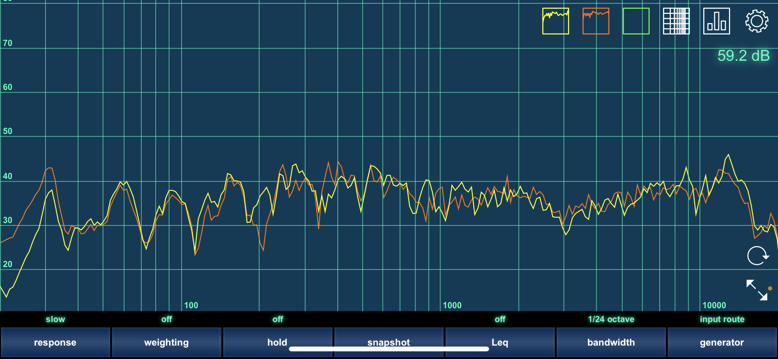This screenshot has width=778, height=359.
Task: Open the response speed options
Action: pos(55,342)
